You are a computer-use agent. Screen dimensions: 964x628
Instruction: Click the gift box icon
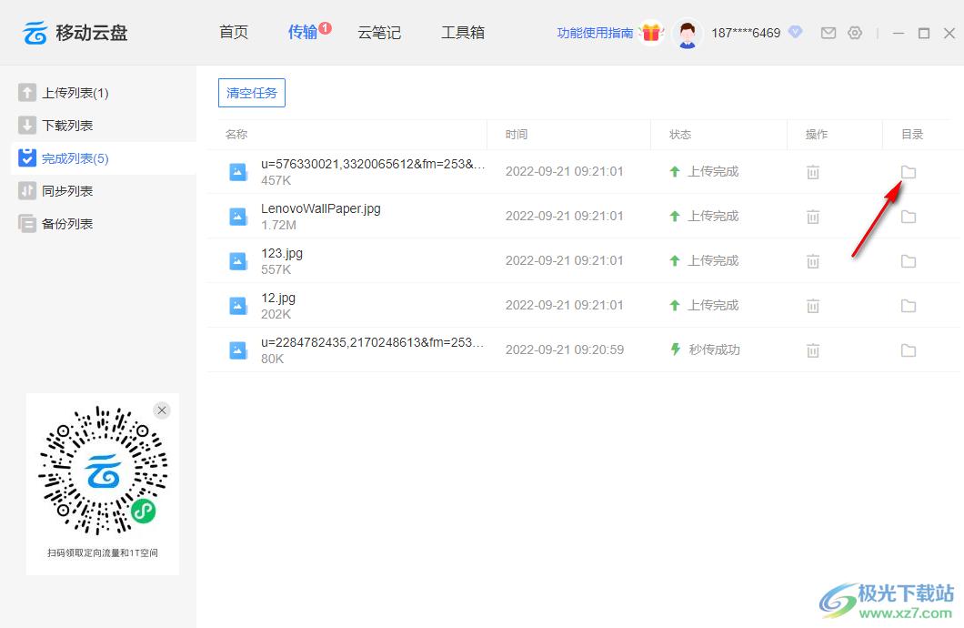tap(650, 33)
